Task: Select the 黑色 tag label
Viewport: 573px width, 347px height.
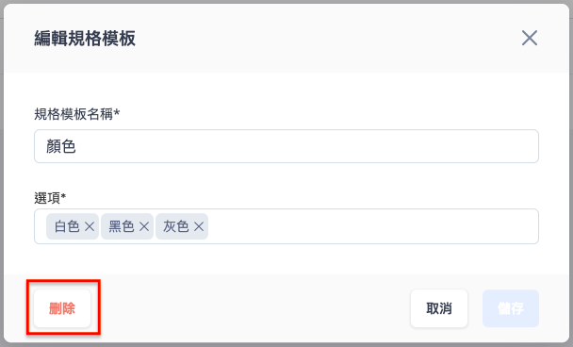Action: click(x=122, y=226)
